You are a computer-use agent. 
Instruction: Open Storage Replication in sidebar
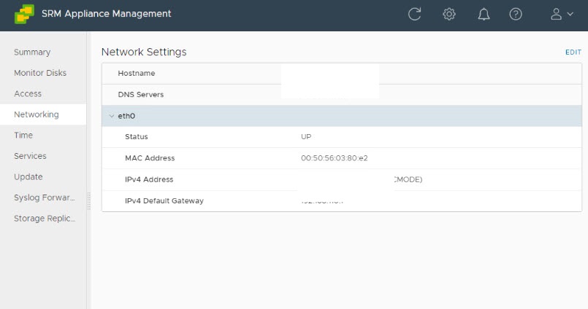45,219
